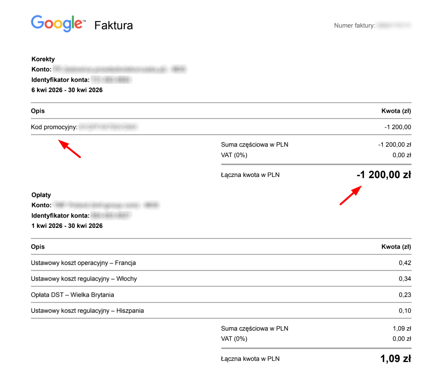Screen dimensions: 440x369
Task: Click the "VAT (0%)" label in Opłaty section
Action: (234, 339)
